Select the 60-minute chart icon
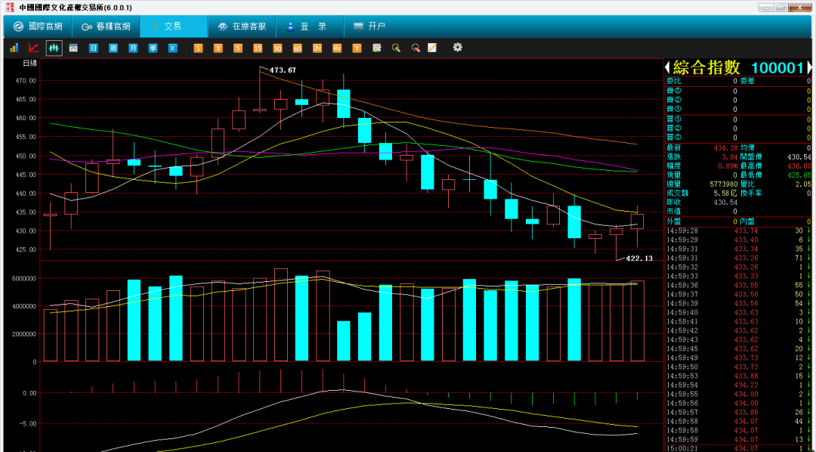Viewport: 816px width, 452px height. 297,48
